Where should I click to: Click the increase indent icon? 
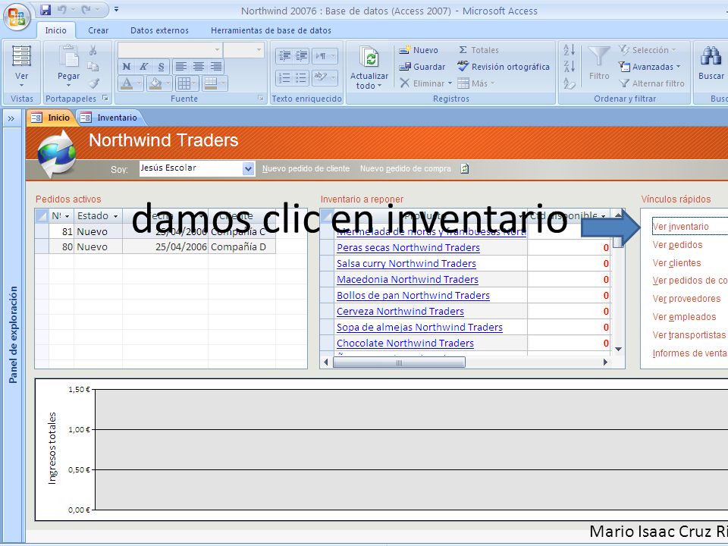[x=301, y=56]
